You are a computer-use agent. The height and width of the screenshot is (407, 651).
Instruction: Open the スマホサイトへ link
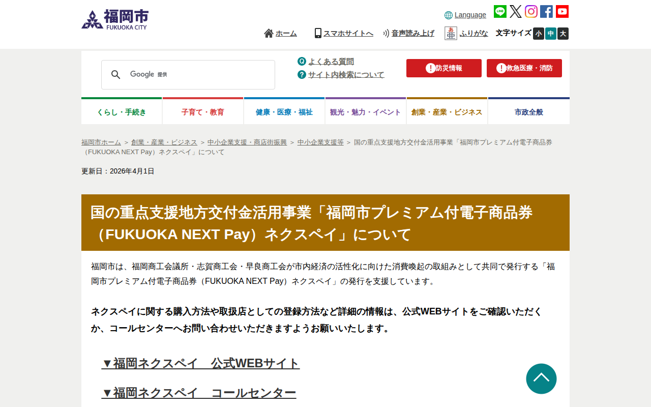[x=348, y=34]
